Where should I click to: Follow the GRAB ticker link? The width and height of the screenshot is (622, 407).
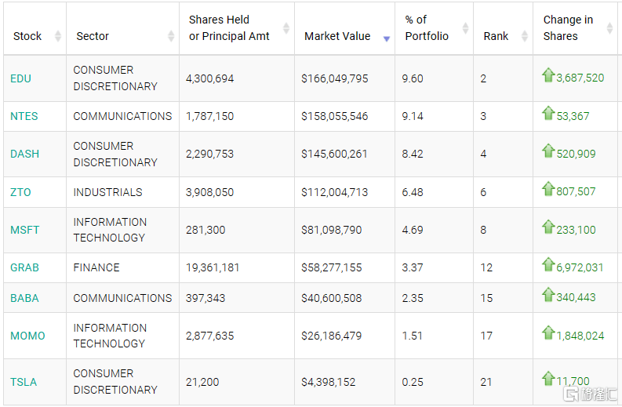click(x=24, y=267)
